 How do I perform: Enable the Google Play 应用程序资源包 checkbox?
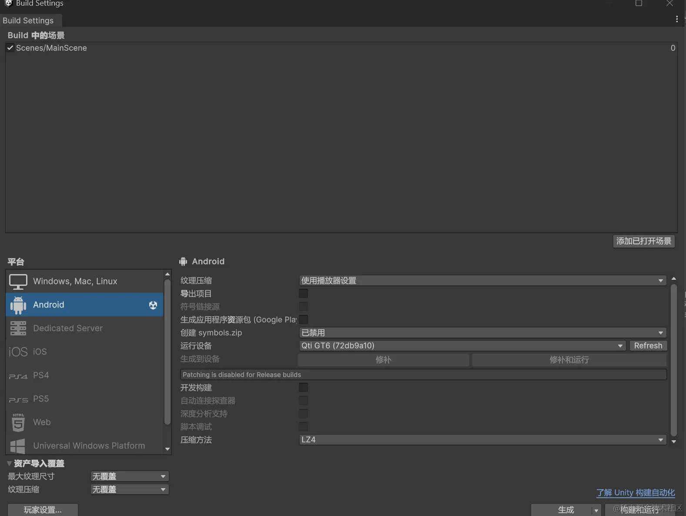303,320
